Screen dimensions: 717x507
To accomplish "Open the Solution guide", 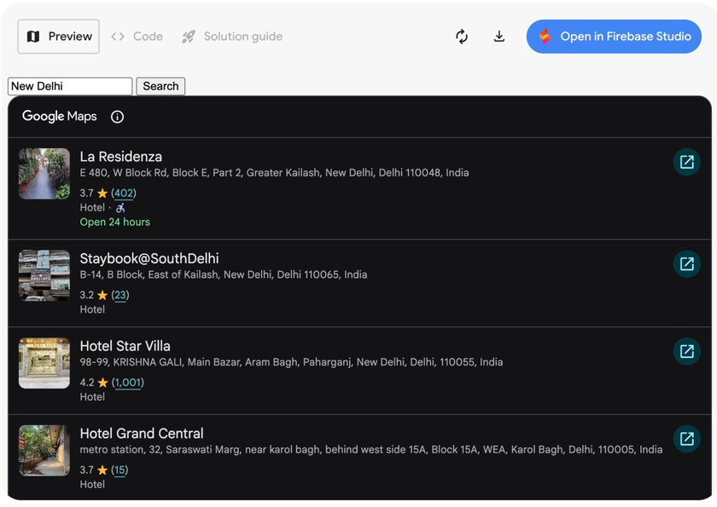I will pyautogui.click(x=242, y=37).
